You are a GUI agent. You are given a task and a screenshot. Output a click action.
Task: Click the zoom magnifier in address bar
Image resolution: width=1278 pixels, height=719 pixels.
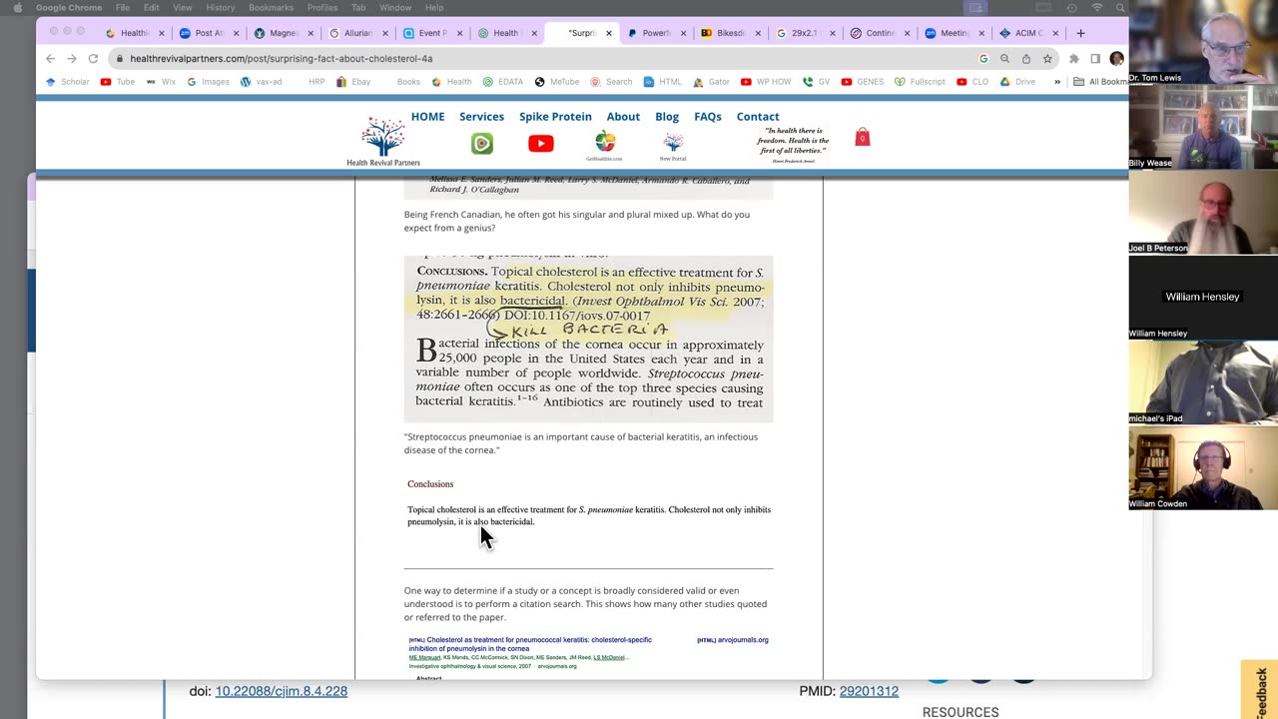click(1005, 59)
